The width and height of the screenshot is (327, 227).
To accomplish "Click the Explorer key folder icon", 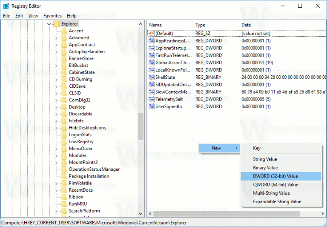I will pos(57,24).
